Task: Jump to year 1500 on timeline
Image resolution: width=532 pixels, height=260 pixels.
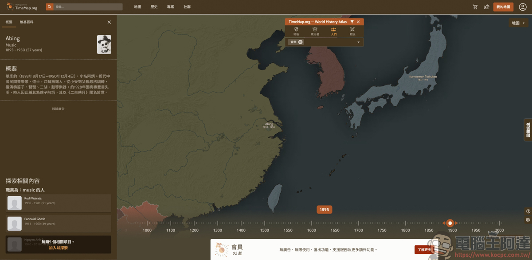Action: tap(265, 230)
